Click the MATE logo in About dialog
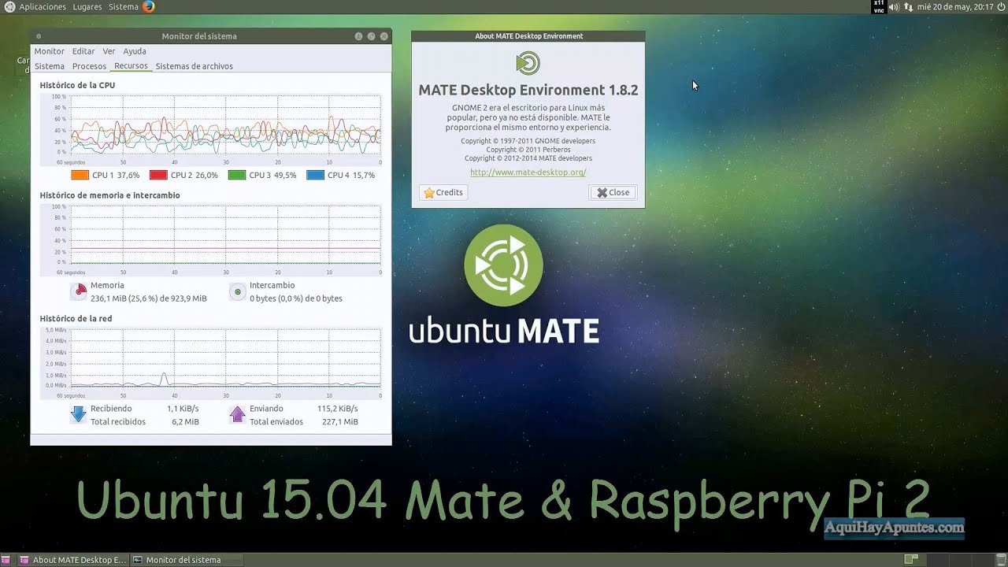Screen dimensions: 1008x567 tap(528, 63)
